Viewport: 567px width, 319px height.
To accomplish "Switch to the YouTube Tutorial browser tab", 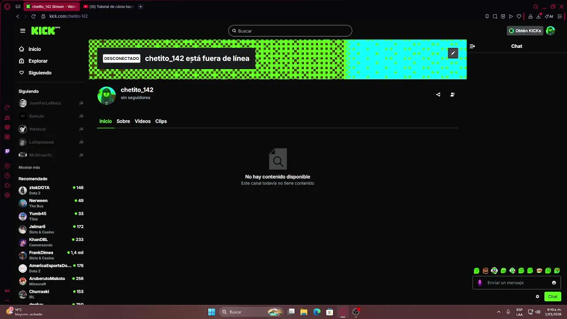I will pyautogui.click(x=109, y=7).
